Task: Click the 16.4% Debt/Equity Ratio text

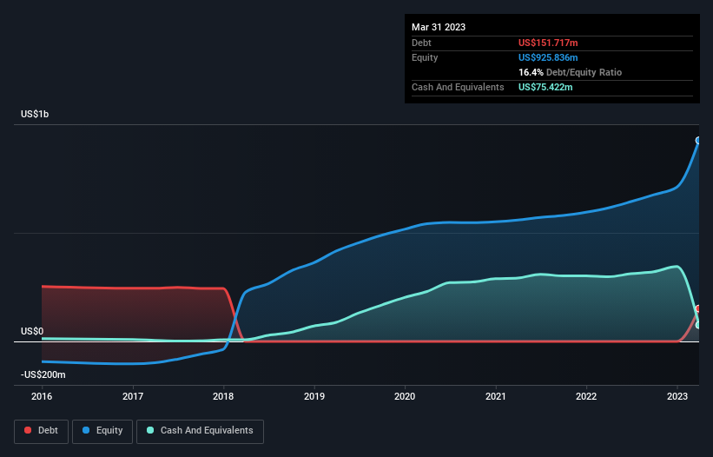Action: point(571,72)
